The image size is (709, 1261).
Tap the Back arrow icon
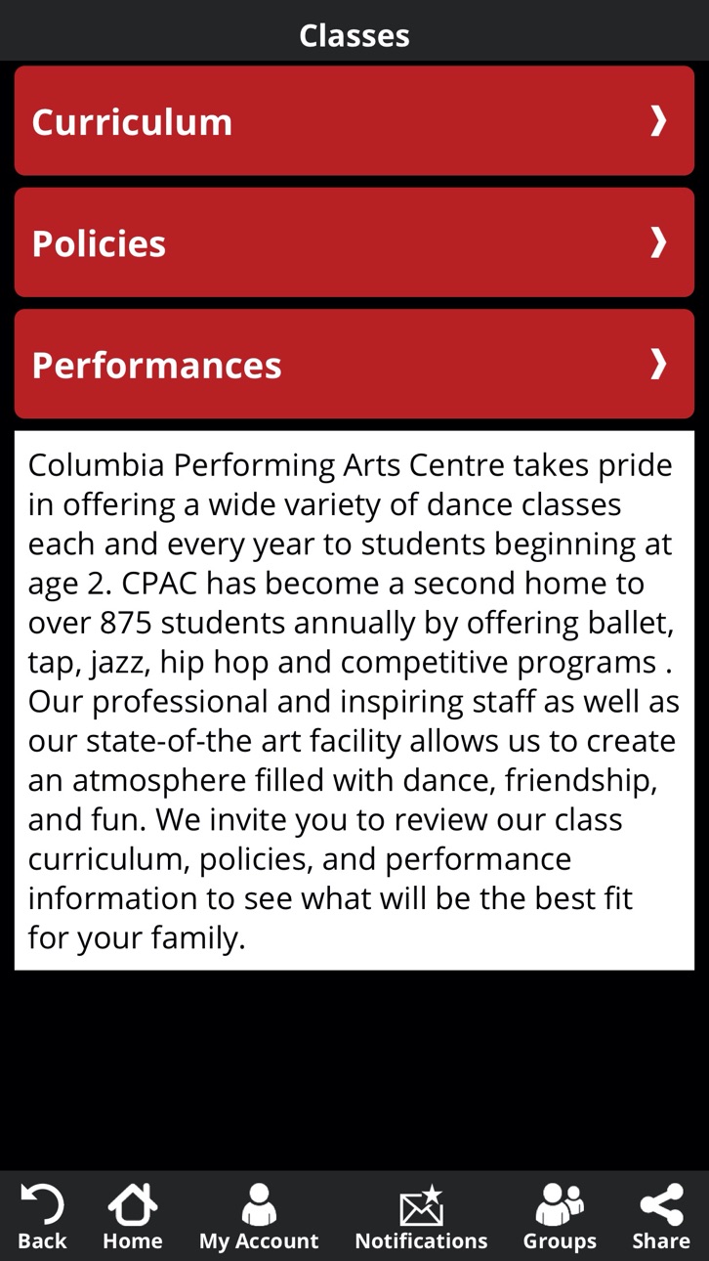[42, 1203]
